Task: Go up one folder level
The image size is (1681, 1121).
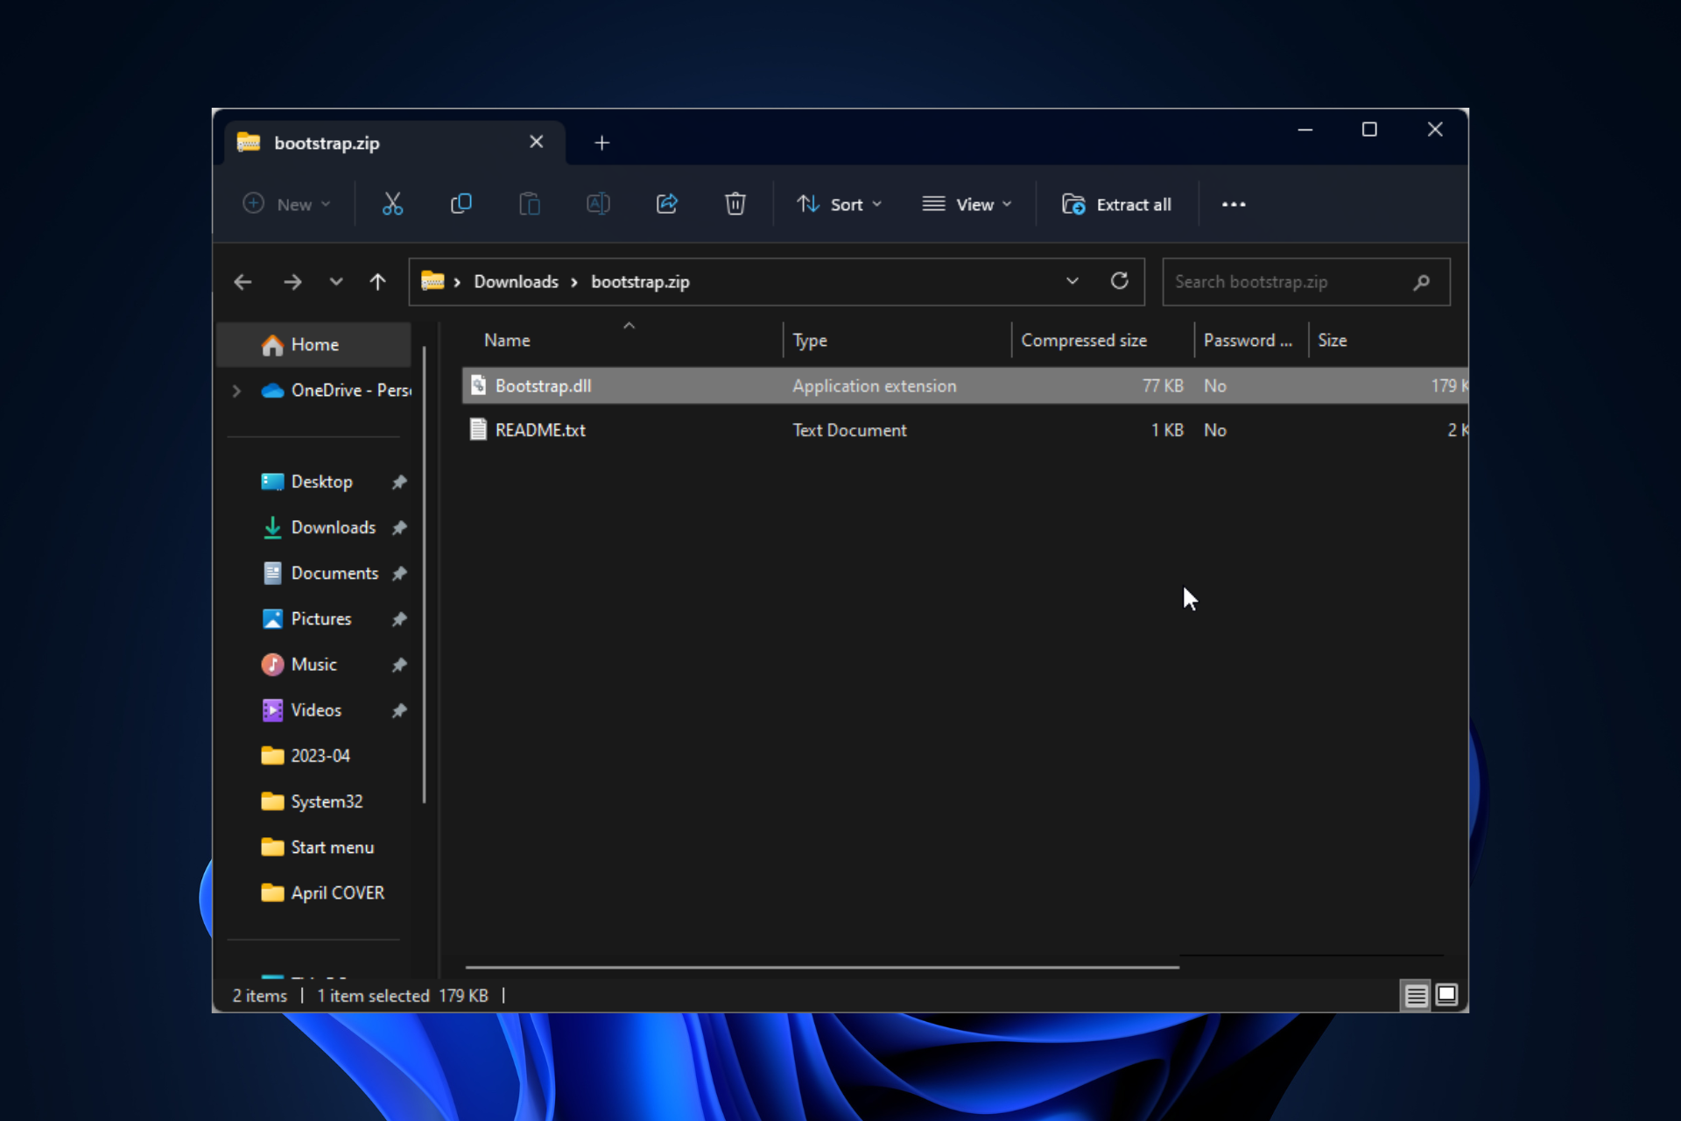Action: coord(377,282)
